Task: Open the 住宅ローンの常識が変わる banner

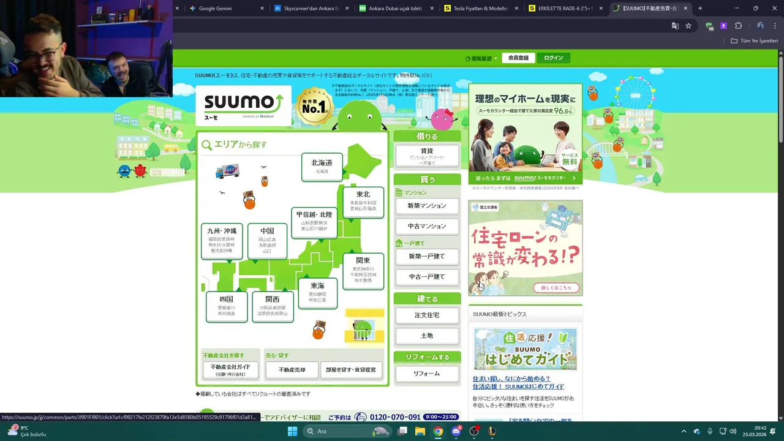Action: [526, 248]
